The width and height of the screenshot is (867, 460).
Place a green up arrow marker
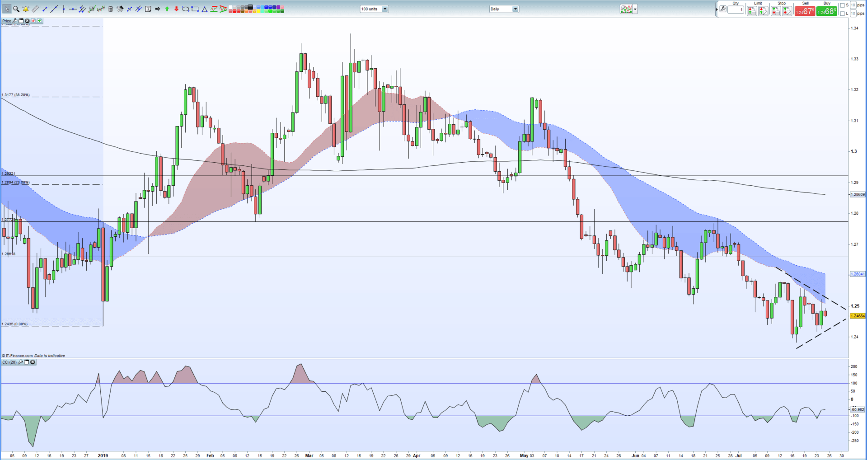pos(167,9)
